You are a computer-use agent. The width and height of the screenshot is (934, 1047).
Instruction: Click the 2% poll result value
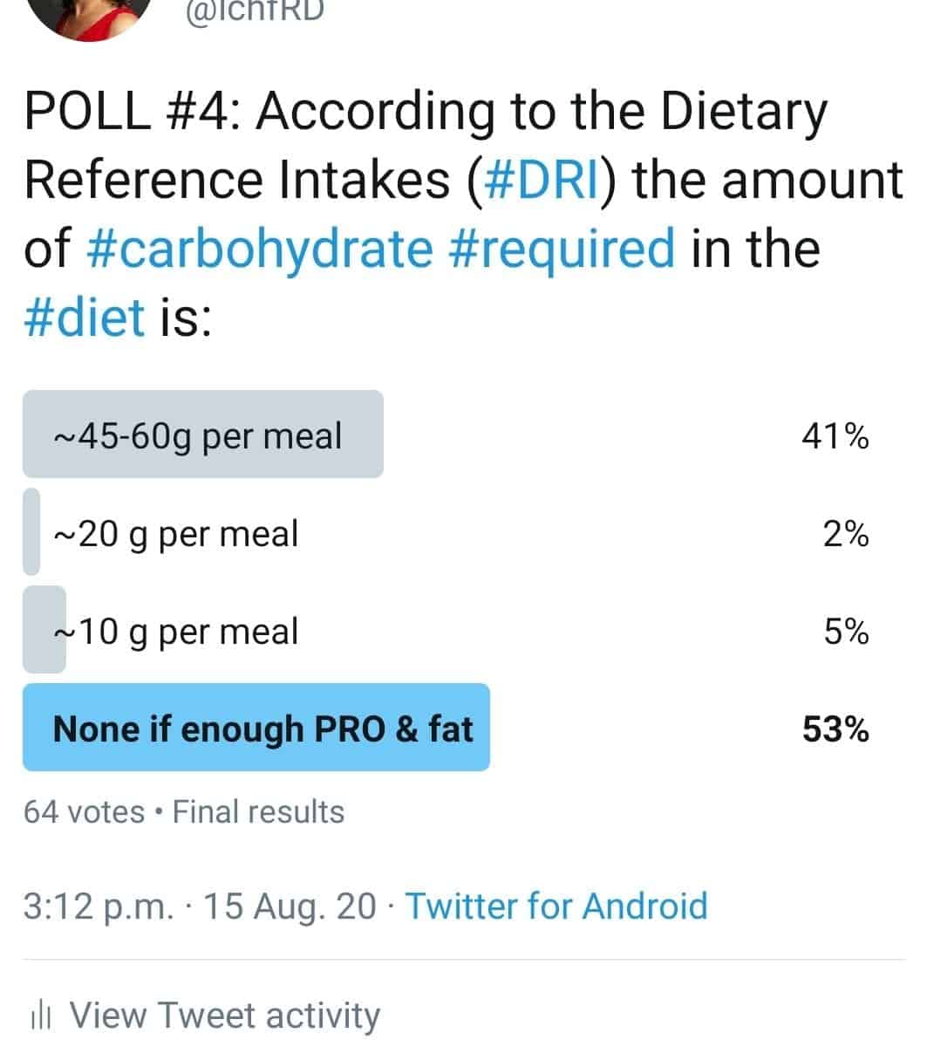846,533
